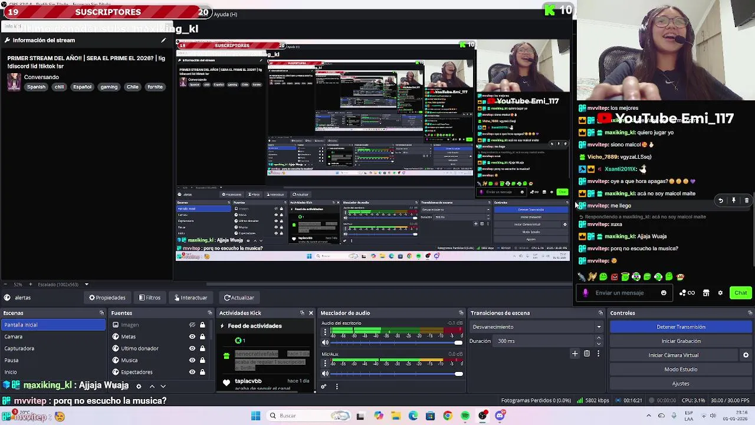Remove the selected transition trash icon
This screenshot has height=425, width=755.
(x=586, y=354)
